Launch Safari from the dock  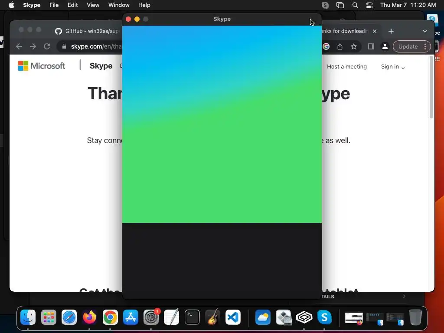click(69, 317)
